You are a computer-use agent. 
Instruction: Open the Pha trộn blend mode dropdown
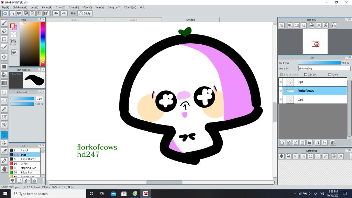(324, 68)
